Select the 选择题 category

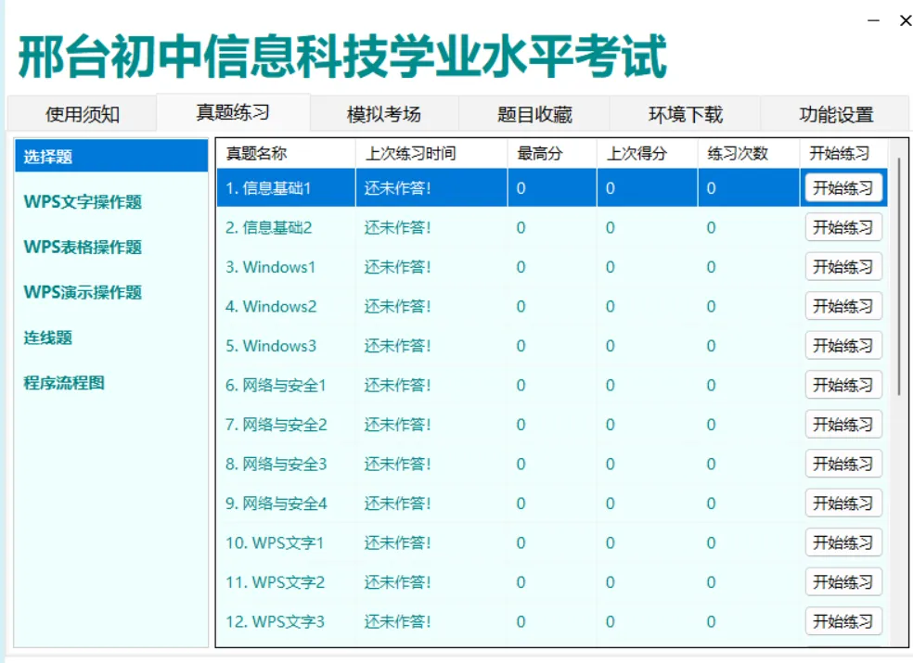[46, 157]
